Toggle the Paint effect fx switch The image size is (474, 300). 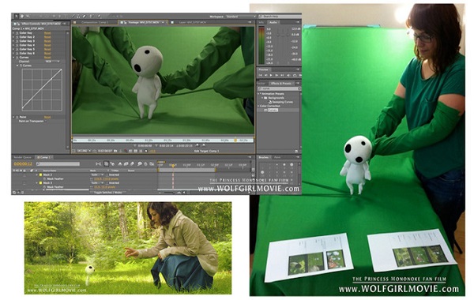click(17, 117)
